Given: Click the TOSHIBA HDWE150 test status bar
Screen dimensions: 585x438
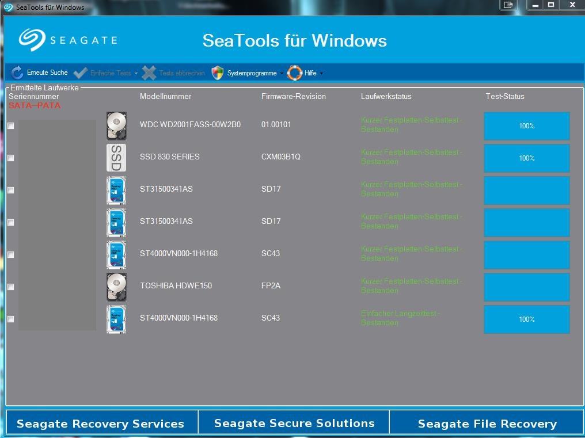Looking at the screenshot, I should pyautogui.click(x=526, y=287).
